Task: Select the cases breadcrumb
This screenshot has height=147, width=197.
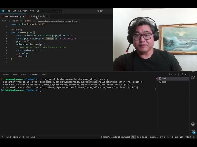Action: point(11,21)
